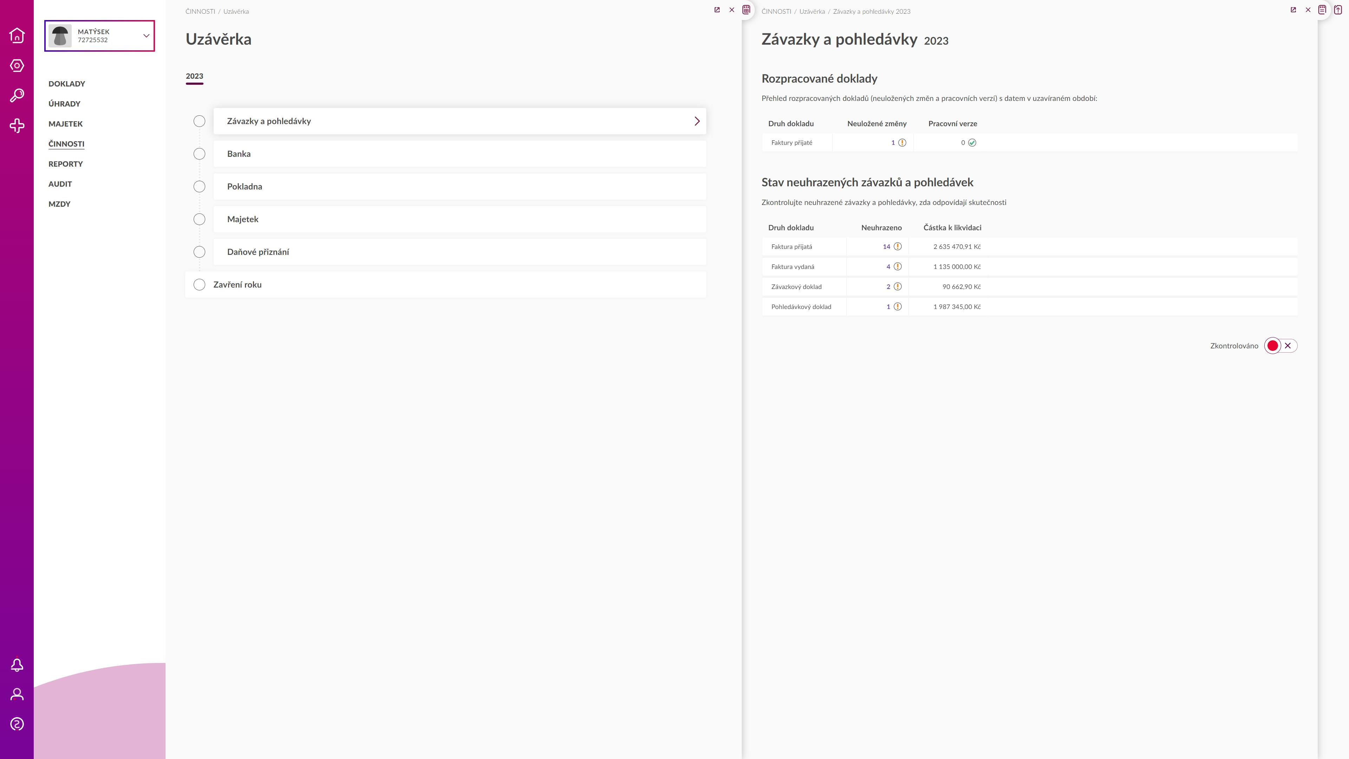
Task: Click warning icon in Faktura přijatá row
Action: pos(897,246)
